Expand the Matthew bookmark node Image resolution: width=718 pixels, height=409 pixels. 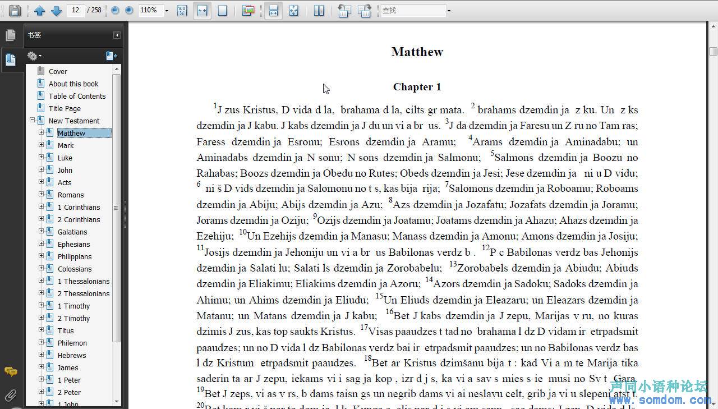(41, 132)
